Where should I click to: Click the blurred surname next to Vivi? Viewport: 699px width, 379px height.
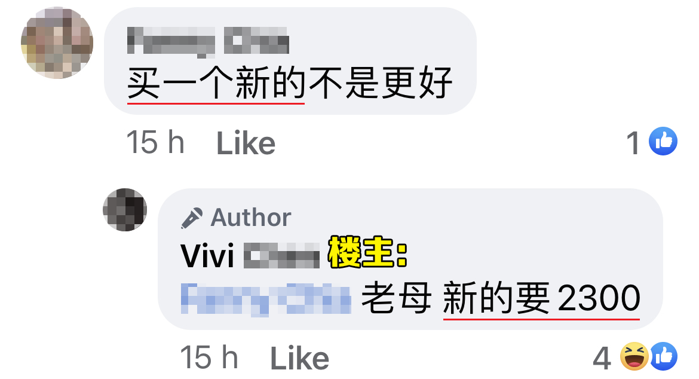click(x=282, y=256)
